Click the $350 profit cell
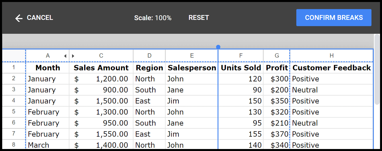Viewport: 382px width, 151px height. (277, 101)
